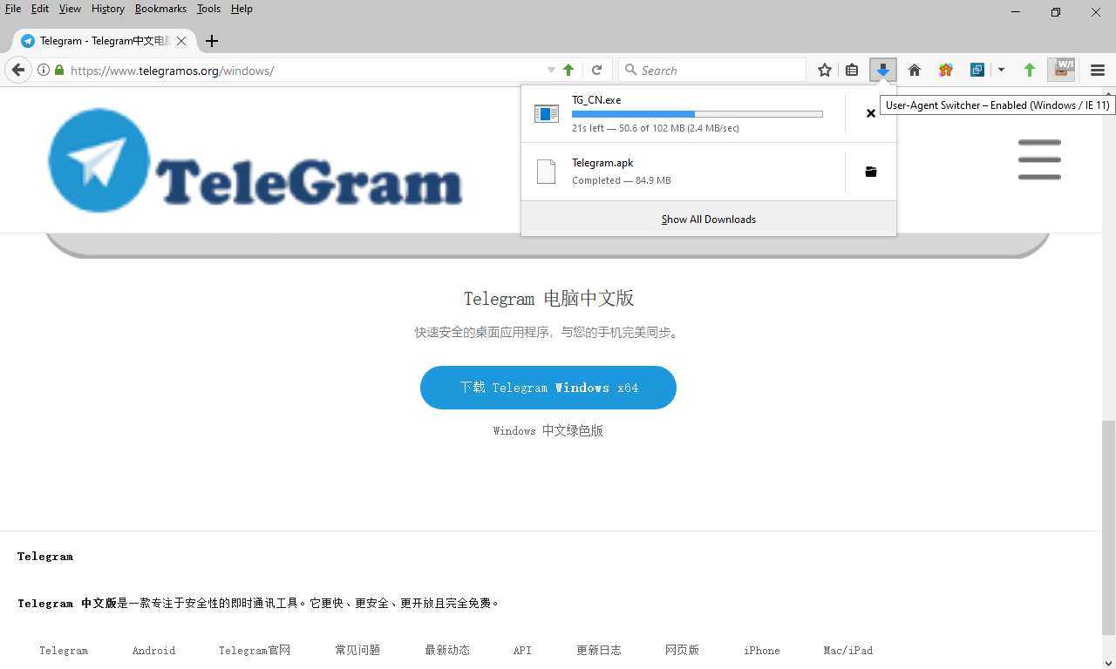The height and width of the screenshot is (669, 1116).
Task: Open the 更新日志 footer link
Action: [x=599, y=651]
